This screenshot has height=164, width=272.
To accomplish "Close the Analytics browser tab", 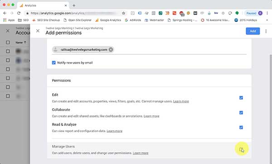I will pyautogui.click(x=66, y=5).
